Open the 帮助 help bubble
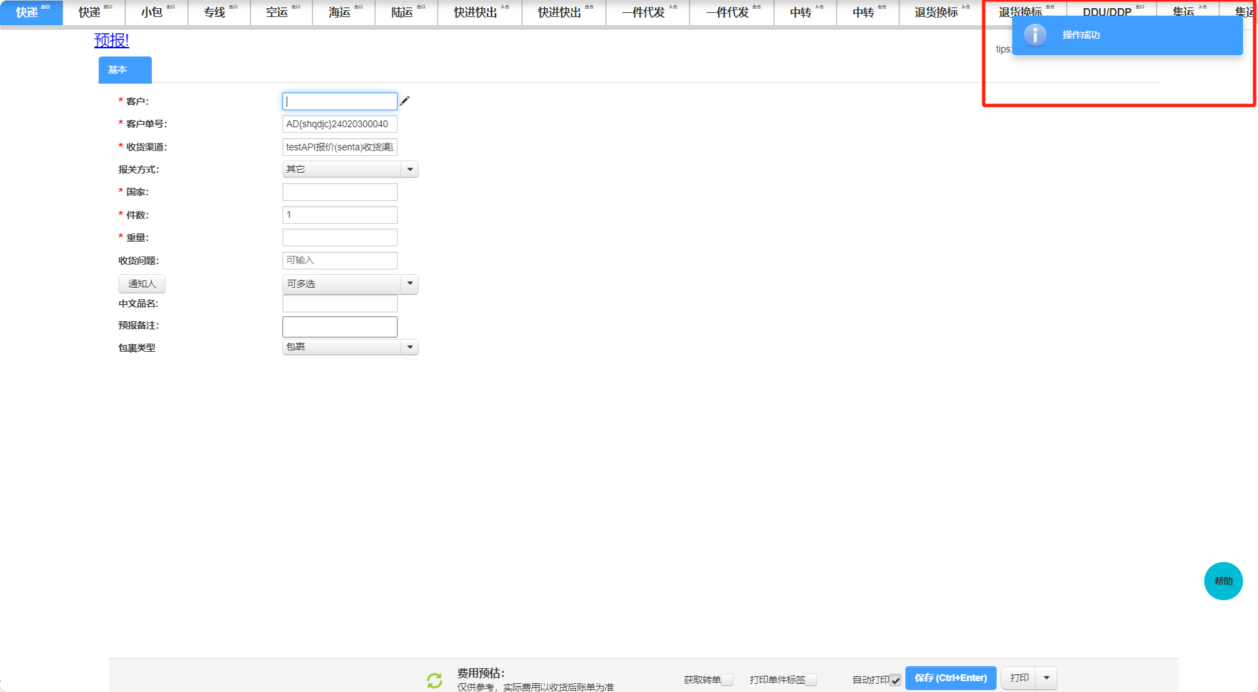 (x=1223, y=581)
